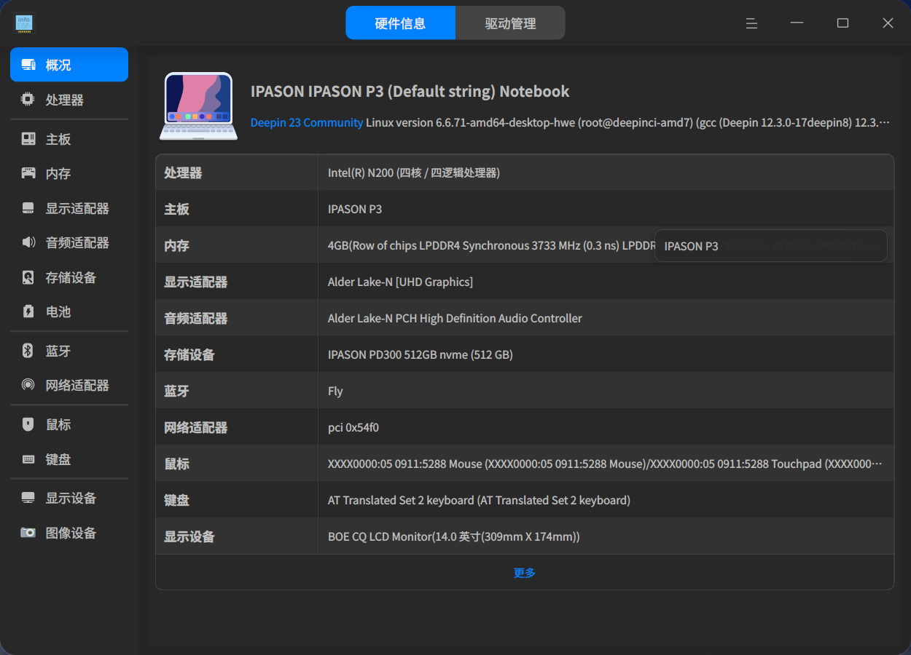Select 主板 label in sidebar
This screenshot has width=911, height=655.
click(58, 139)
